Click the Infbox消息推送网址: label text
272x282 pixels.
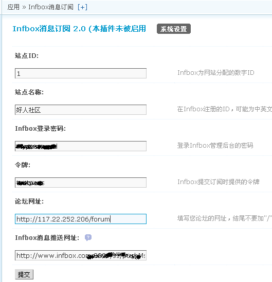pyautogui.click(x=47, y=238)
